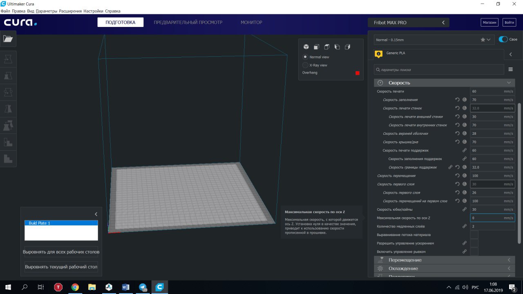
Task: Open the Fribot MAX PRO printer selector
Action: point(409,23)
